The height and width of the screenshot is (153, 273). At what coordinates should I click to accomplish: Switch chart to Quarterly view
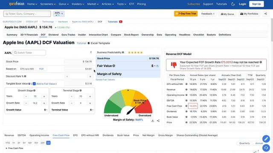coord(244,143)
